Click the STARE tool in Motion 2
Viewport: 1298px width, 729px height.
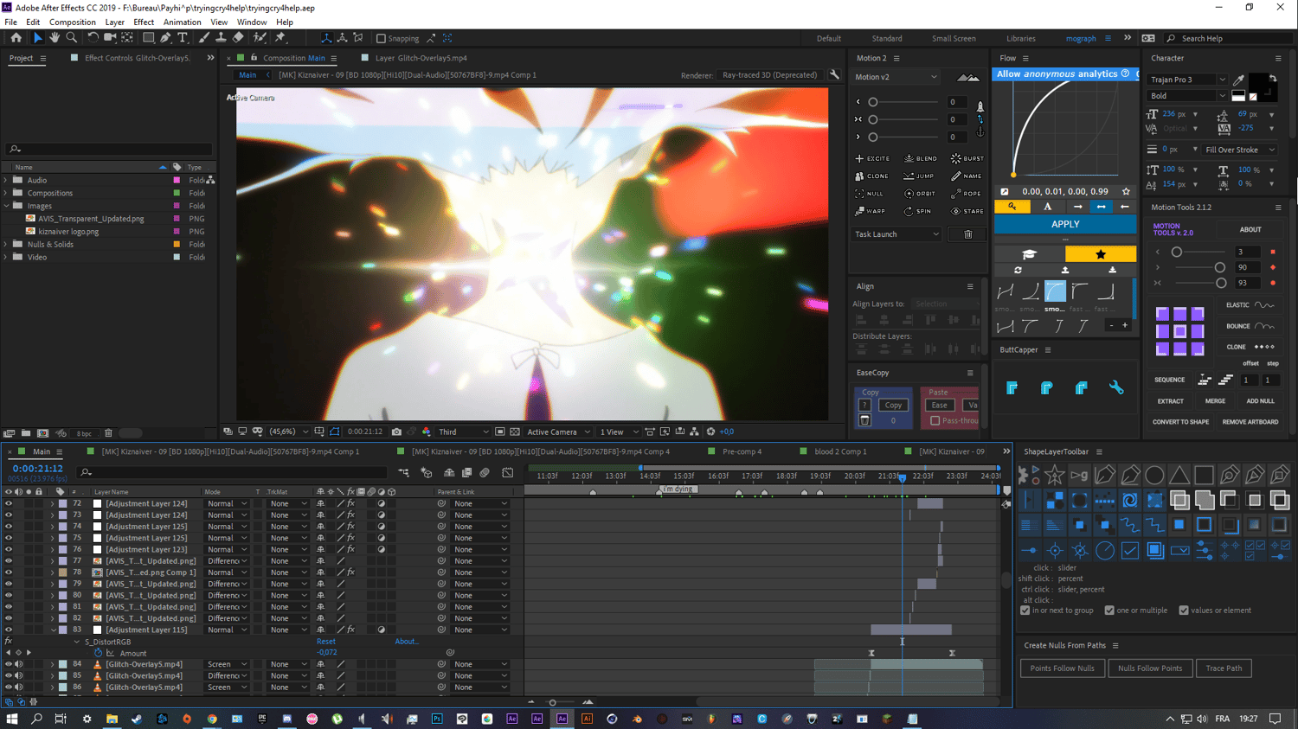coord(967,211)
